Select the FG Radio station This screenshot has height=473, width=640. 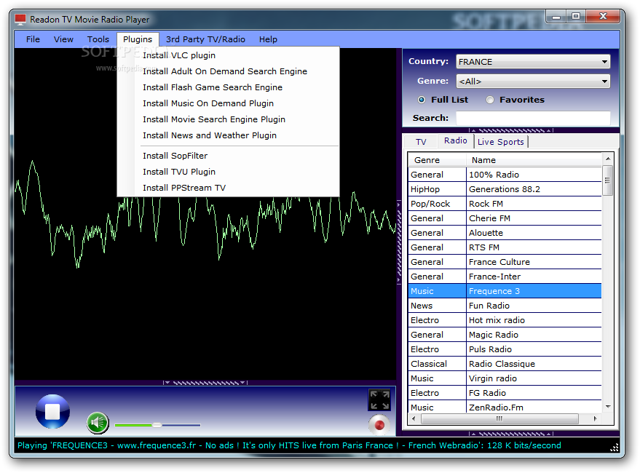click(505, 393)
